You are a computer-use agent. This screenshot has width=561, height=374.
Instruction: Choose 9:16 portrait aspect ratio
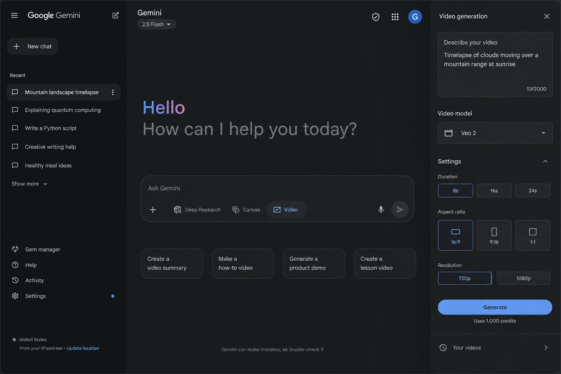click(x=494, y=235)
